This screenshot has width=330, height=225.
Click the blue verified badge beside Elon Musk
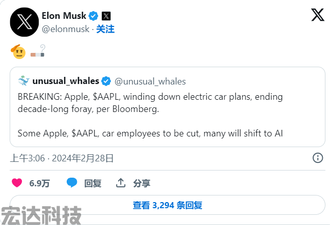click(x=93, y=16)
